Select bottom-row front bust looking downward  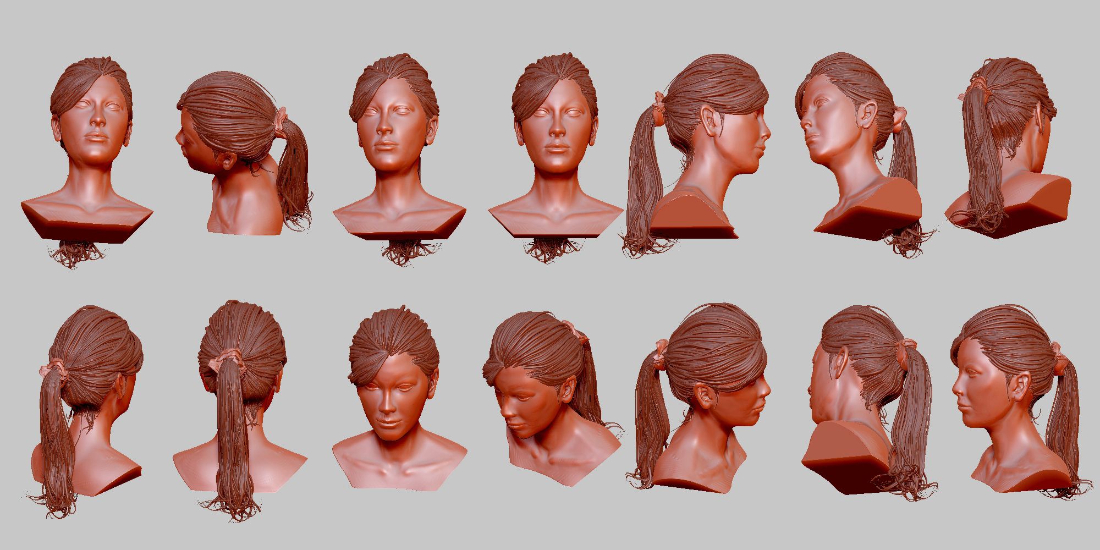coord(400,397)
